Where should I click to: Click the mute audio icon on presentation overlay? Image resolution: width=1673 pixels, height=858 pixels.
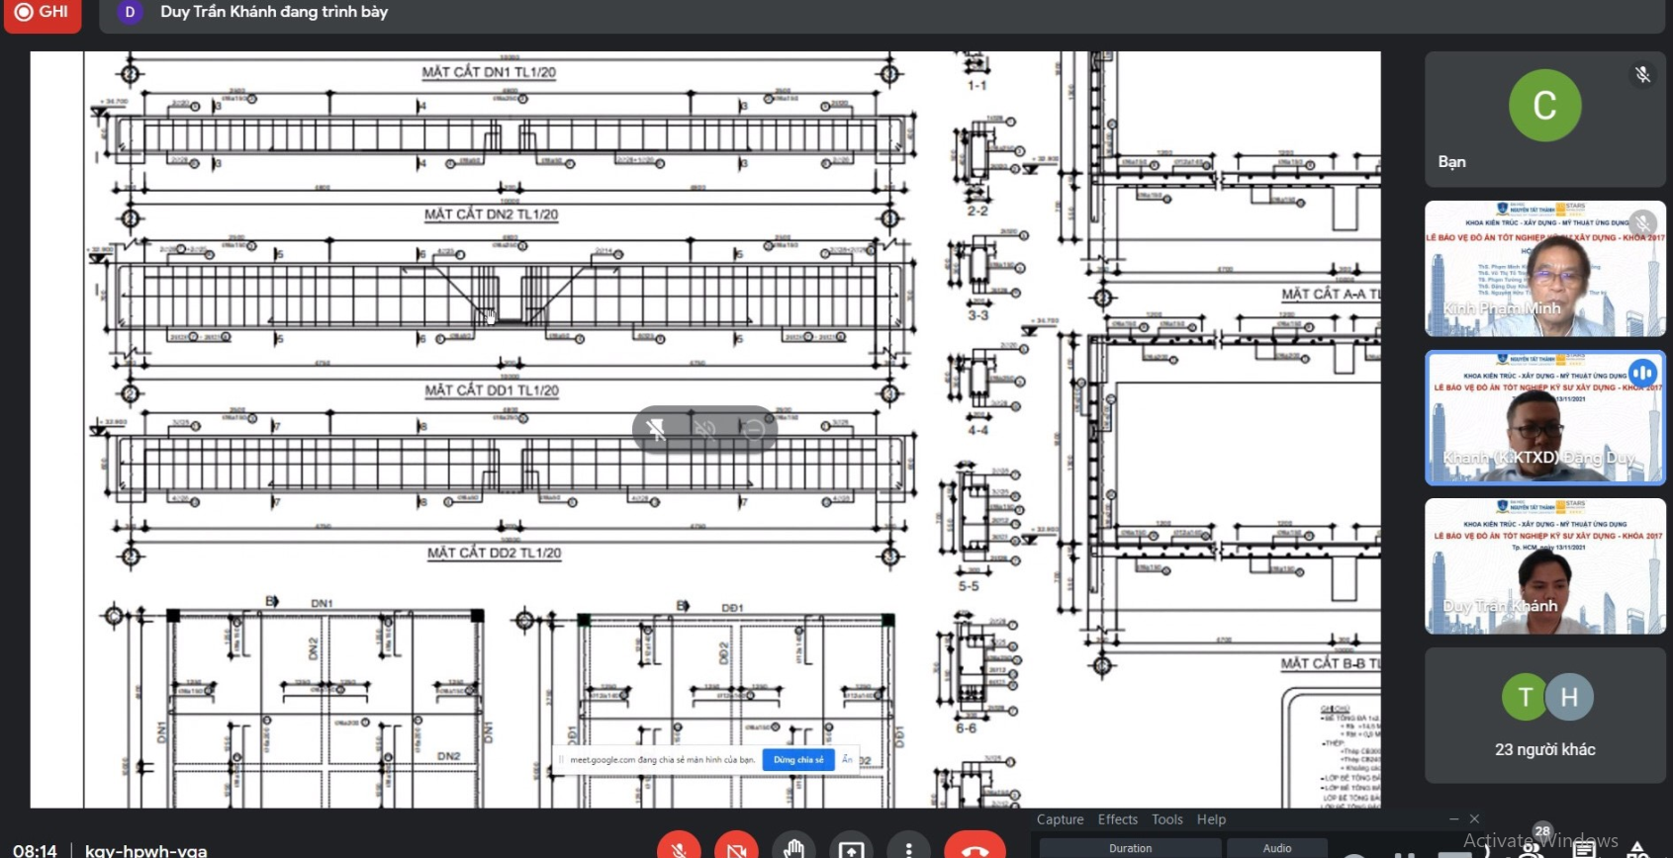(x=704, y=429)
